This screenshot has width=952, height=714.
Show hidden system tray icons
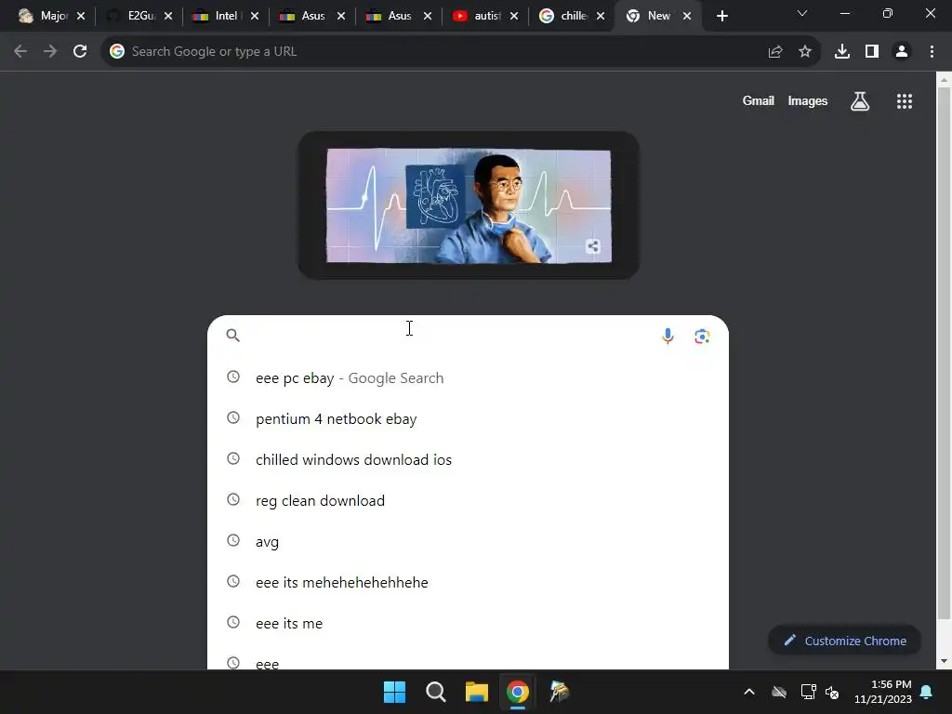click(x=749, y=692)
